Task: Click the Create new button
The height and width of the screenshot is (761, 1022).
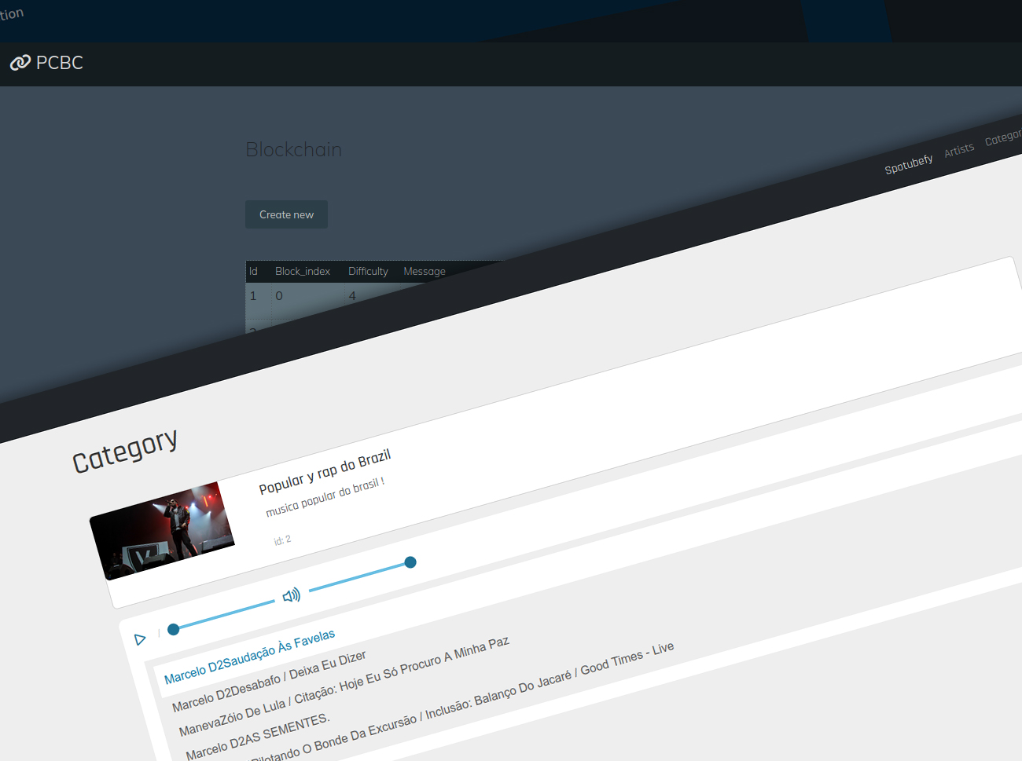Action: 286,214
